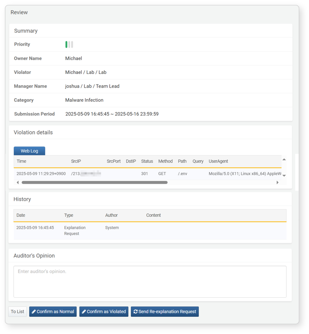The width and height of the screenshot is (309, 334).
Task: Select the log time 2025-05-09 11:29:29+0900
Action: click(41, 173)
